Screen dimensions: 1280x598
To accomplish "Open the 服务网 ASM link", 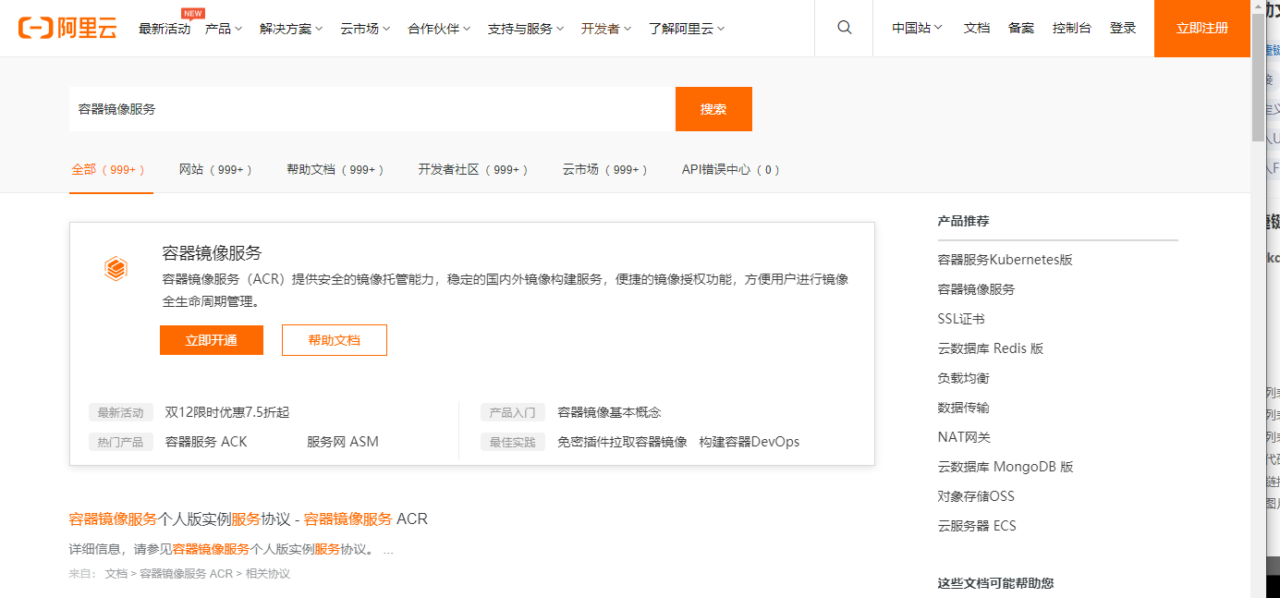I will [343, 442].
